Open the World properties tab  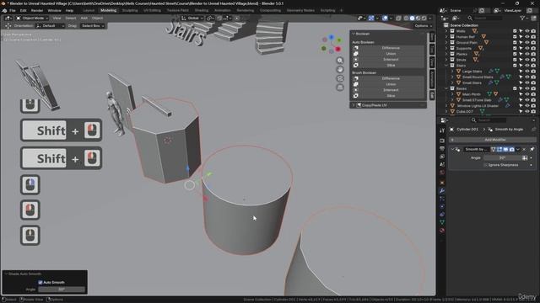[x=442, y=173]
